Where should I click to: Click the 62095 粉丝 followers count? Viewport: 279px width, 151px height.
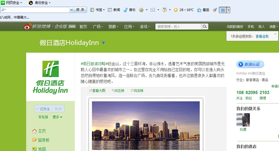click(252, 95)
